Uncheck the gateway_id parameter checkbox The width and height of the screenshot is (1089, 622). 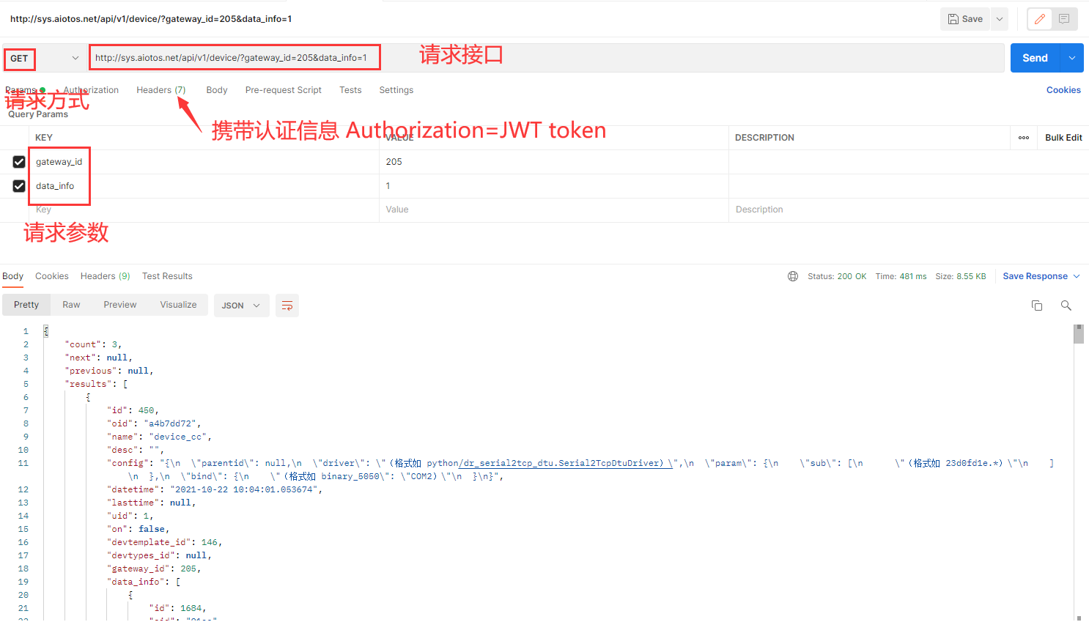19,162
